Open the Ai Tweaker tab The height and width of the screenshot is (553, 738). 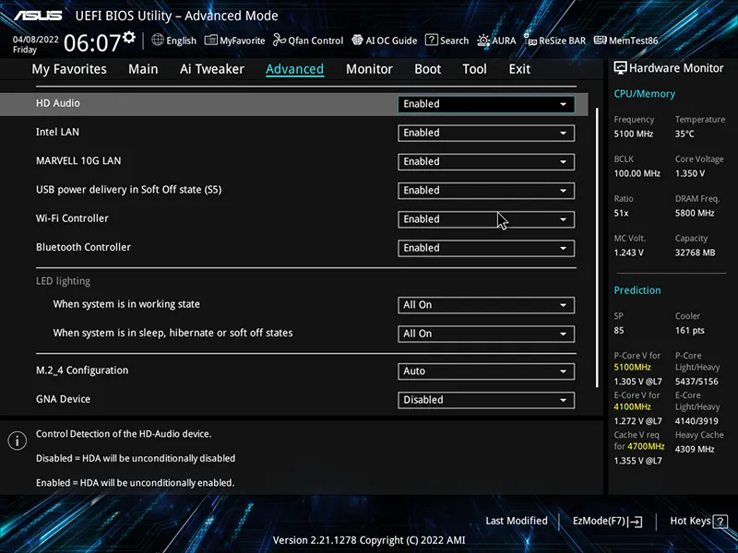coord(212,69)
